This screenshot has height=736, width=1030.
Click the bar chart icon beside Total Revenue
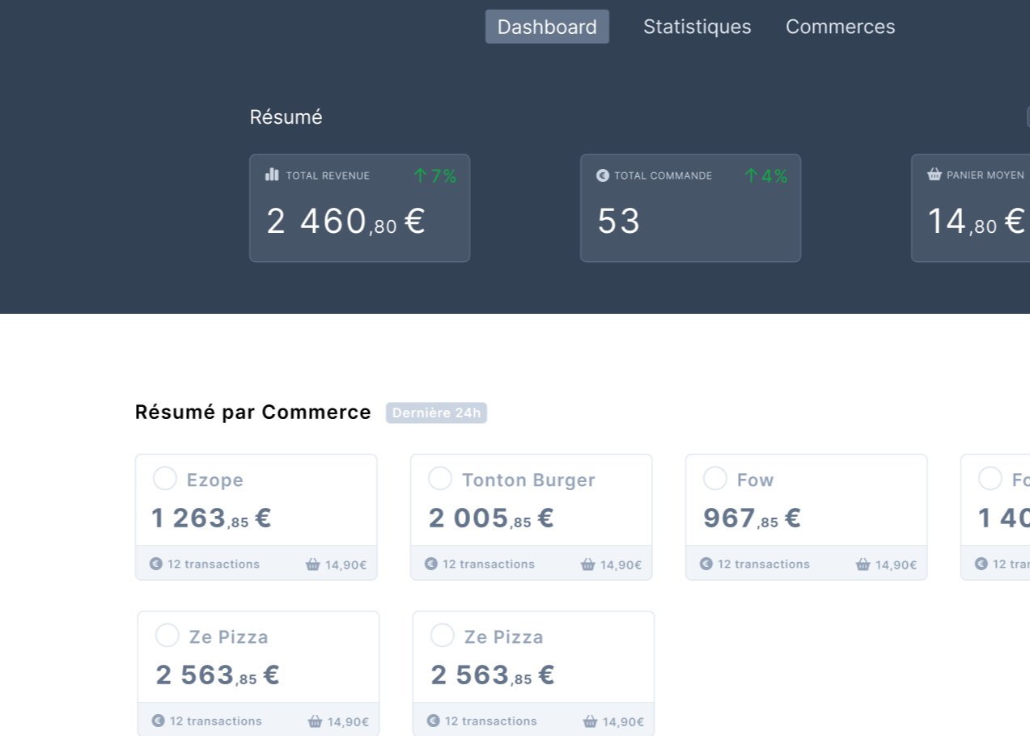click(272, 175)
